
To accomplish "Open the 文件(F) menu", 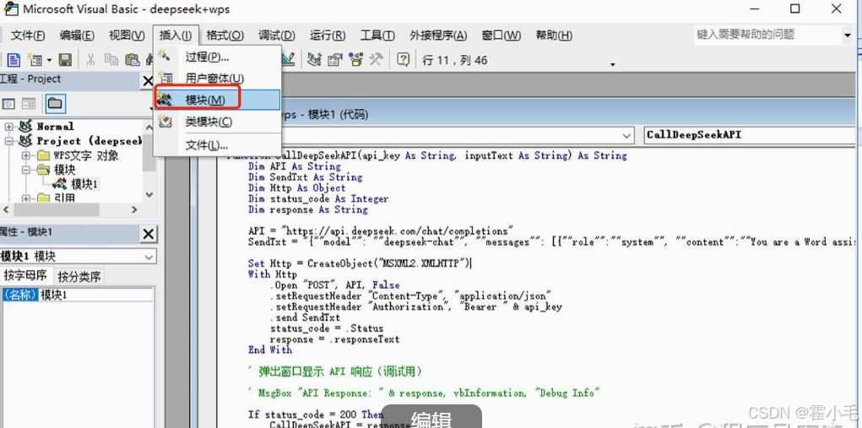I will pyautogui.click(x=28, y=35).
